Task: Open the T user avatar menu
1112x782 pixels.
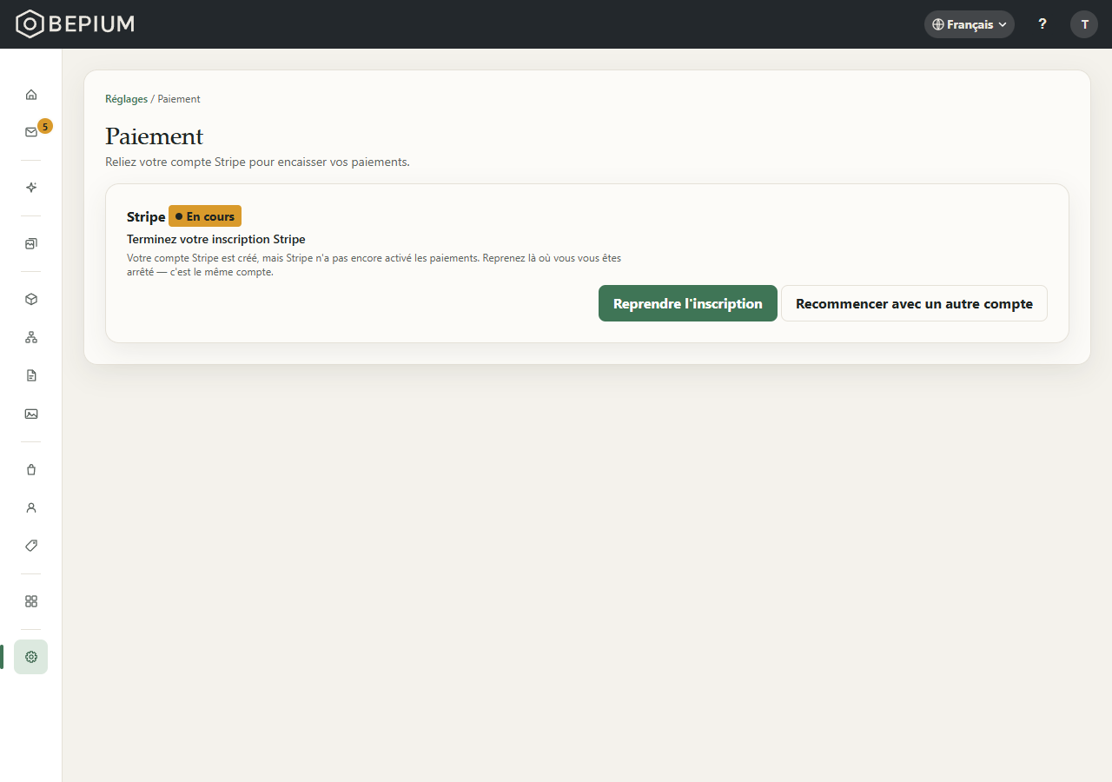Action: point(1084,24)
